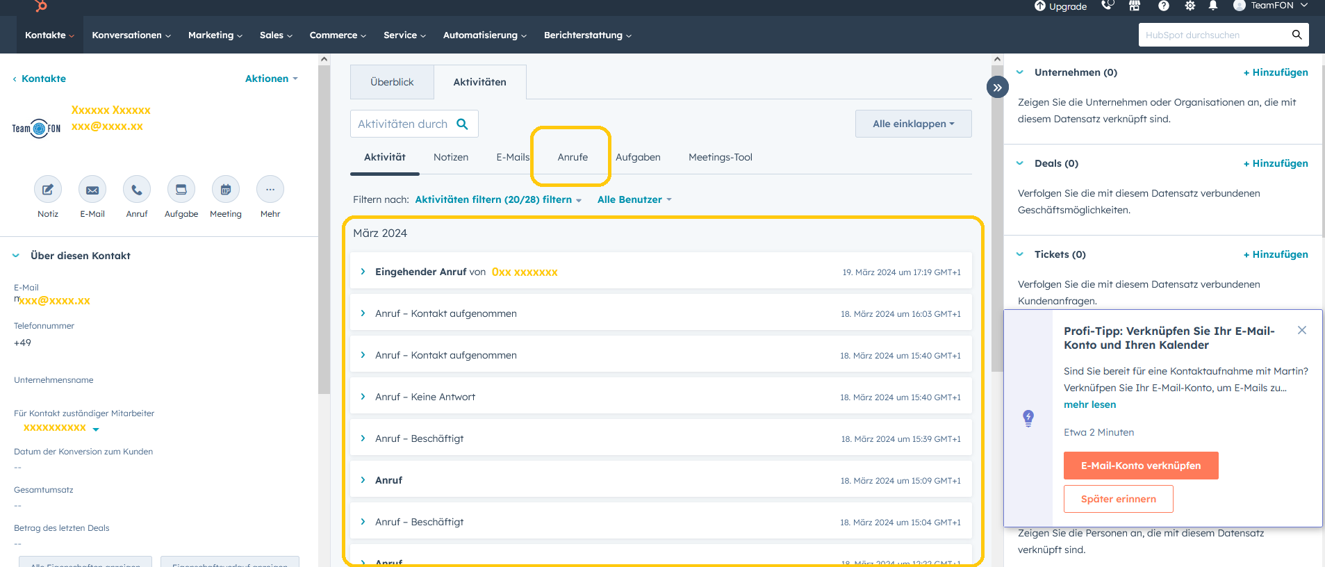Click Hinzufügen next to Unternehmen
Image resolution: width=1325 pixels, height=567 pixels.
tap(1276, 72)
